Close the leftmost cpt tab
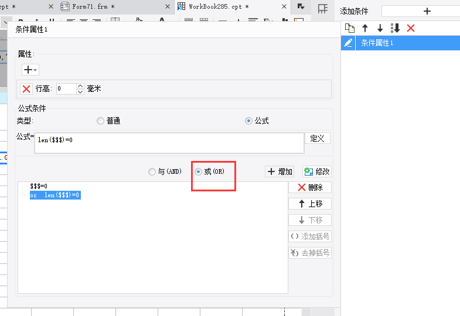The width and height of the screenshot is (460, 316). tap(51, 6)
